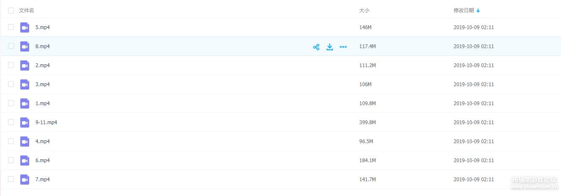This screenshot has width=561, height=196.
Task: Download the 8.mp4 file
Action: click(x=330, y=47)
